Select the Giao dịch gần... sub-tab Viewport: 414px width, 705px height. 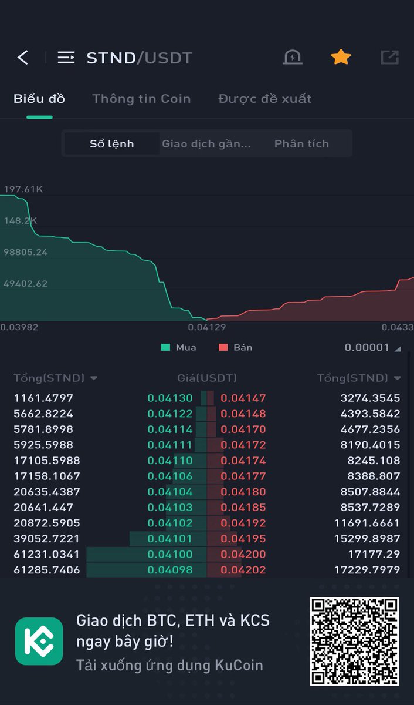pyautogui.click(x=206, y=143)
